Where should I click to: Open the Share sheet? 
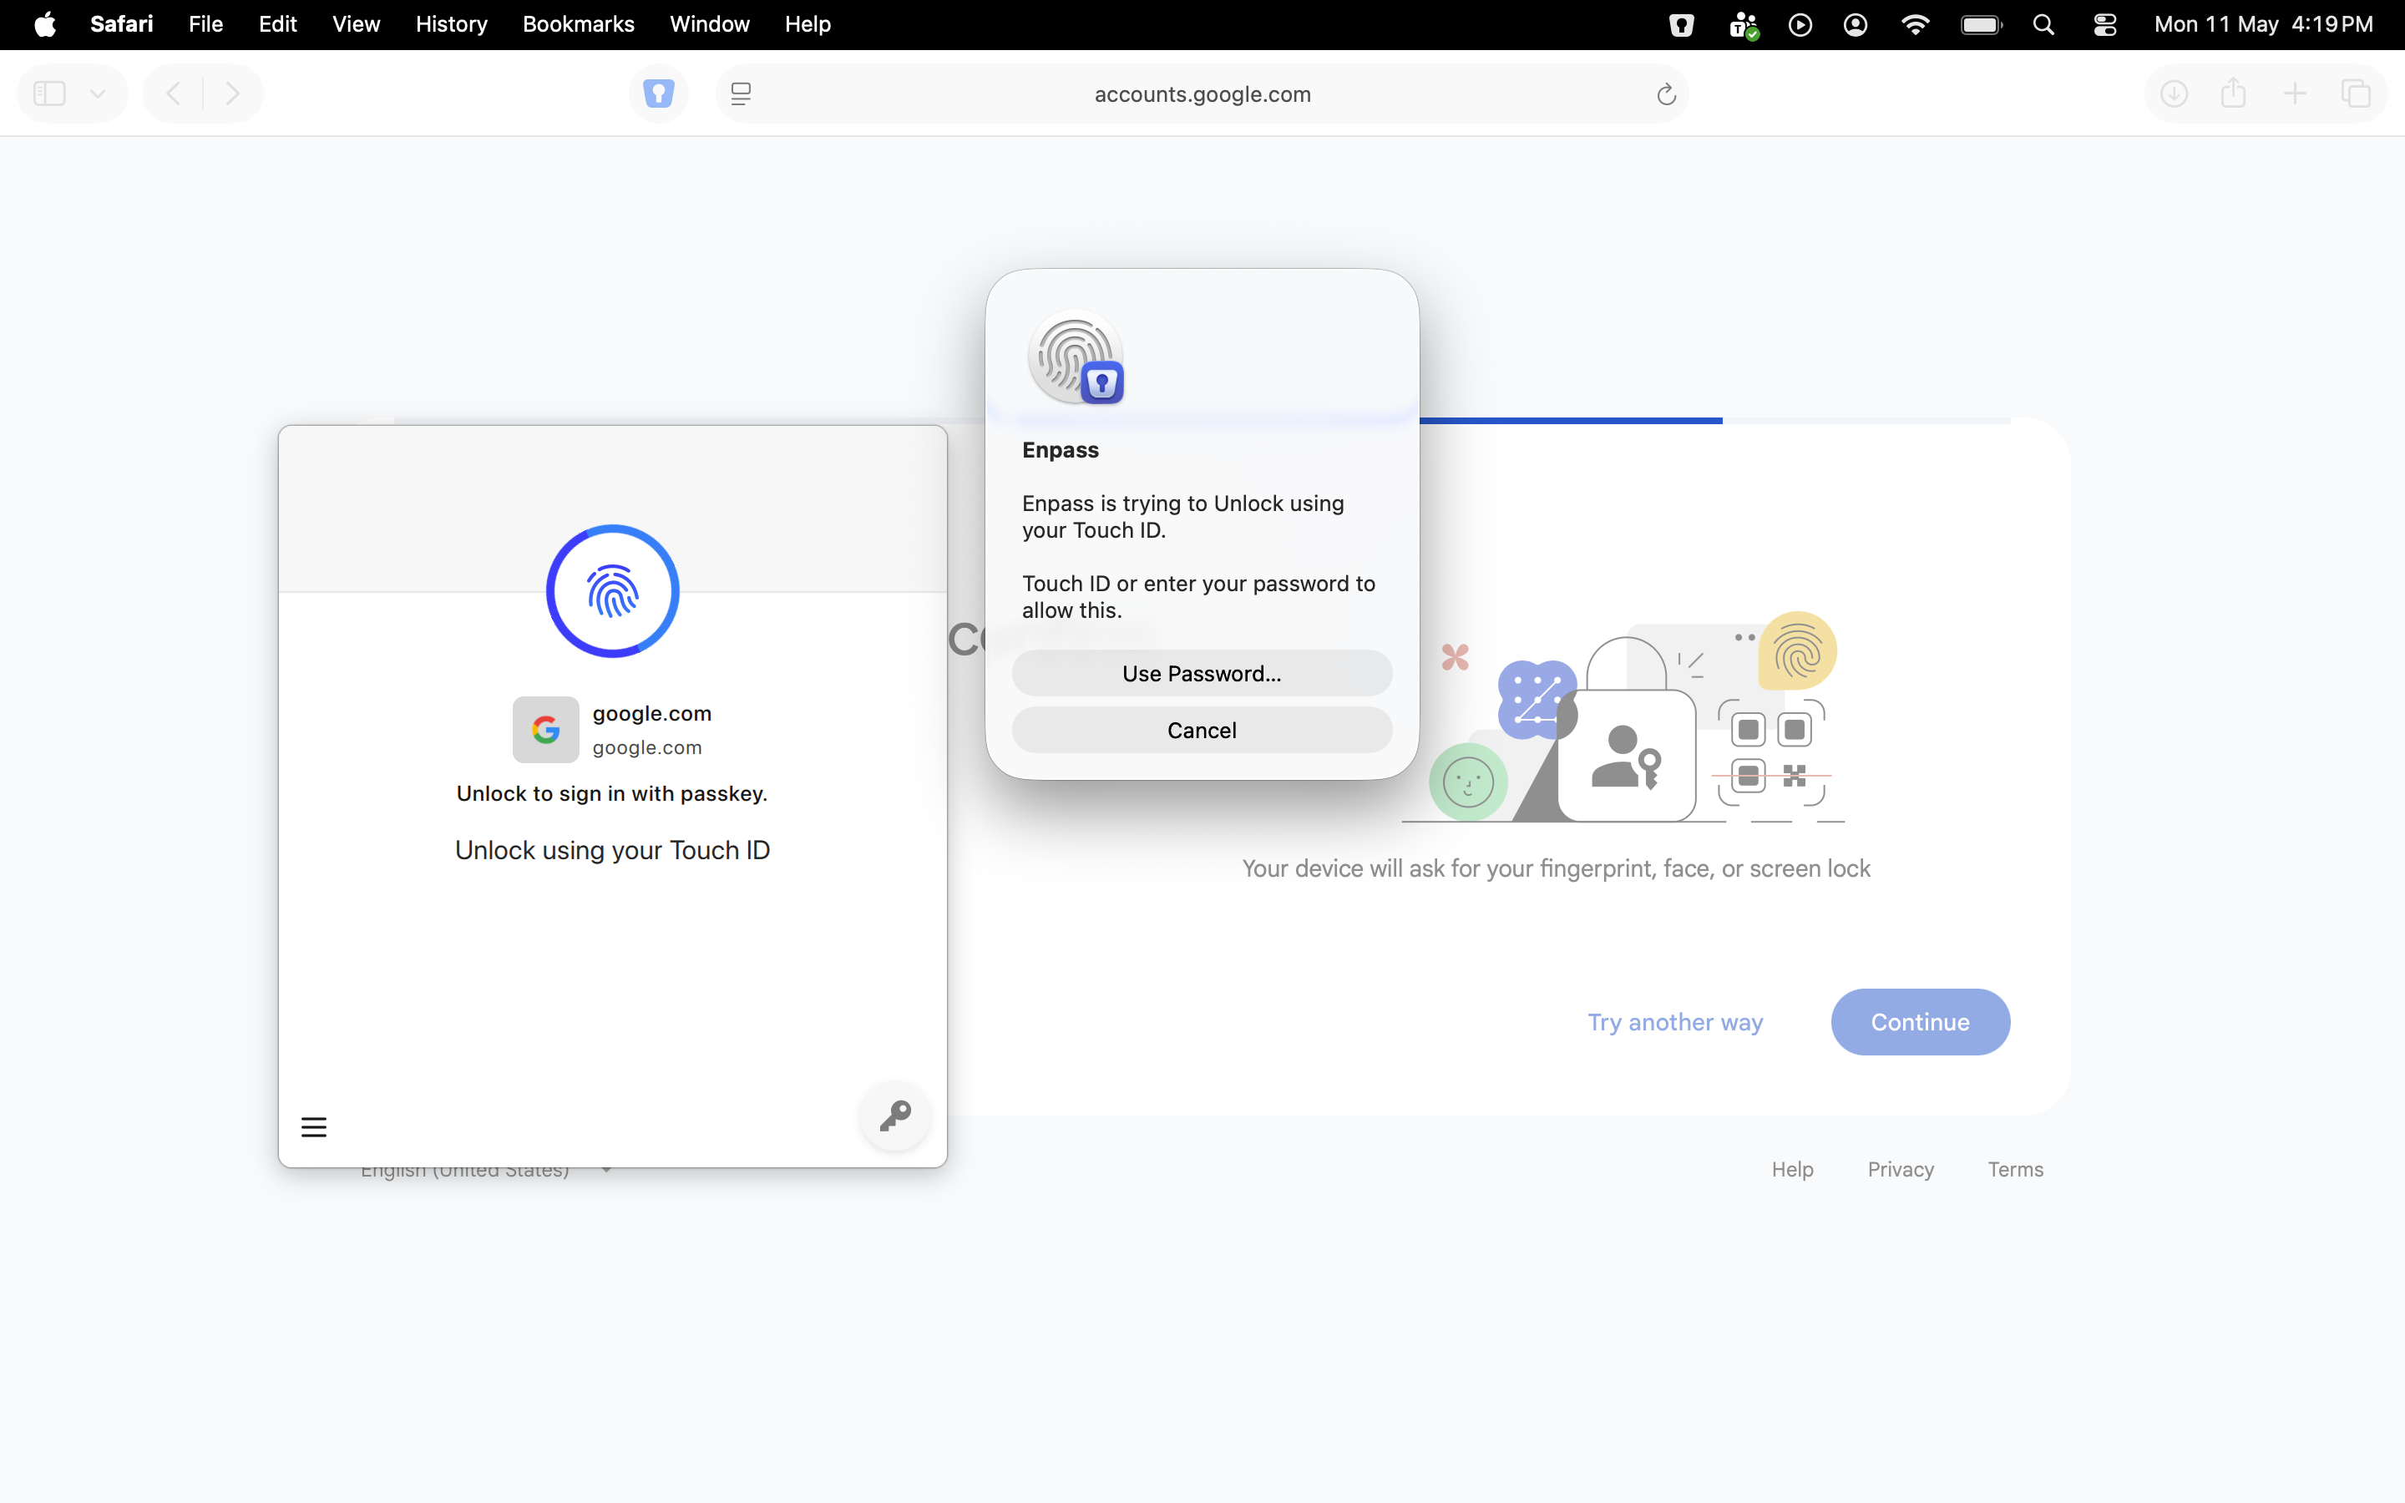click(x=2234, y=93)
